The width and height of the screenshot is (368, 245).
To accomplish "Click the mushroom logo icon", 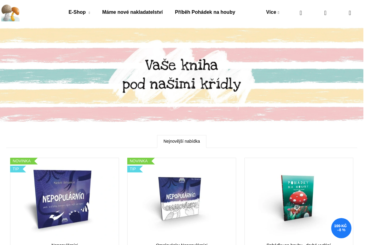I will (x=10, y=13).
